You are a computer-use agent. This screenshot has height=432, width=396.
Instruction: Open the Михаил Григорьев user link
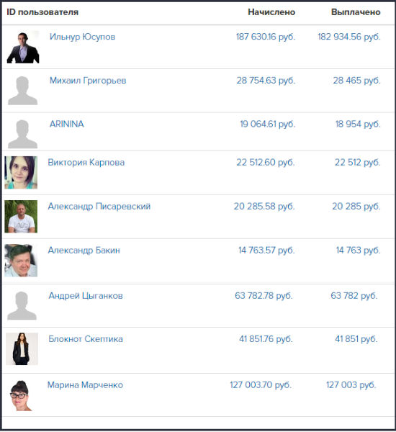pyautogui.click(x=88, y=81)
